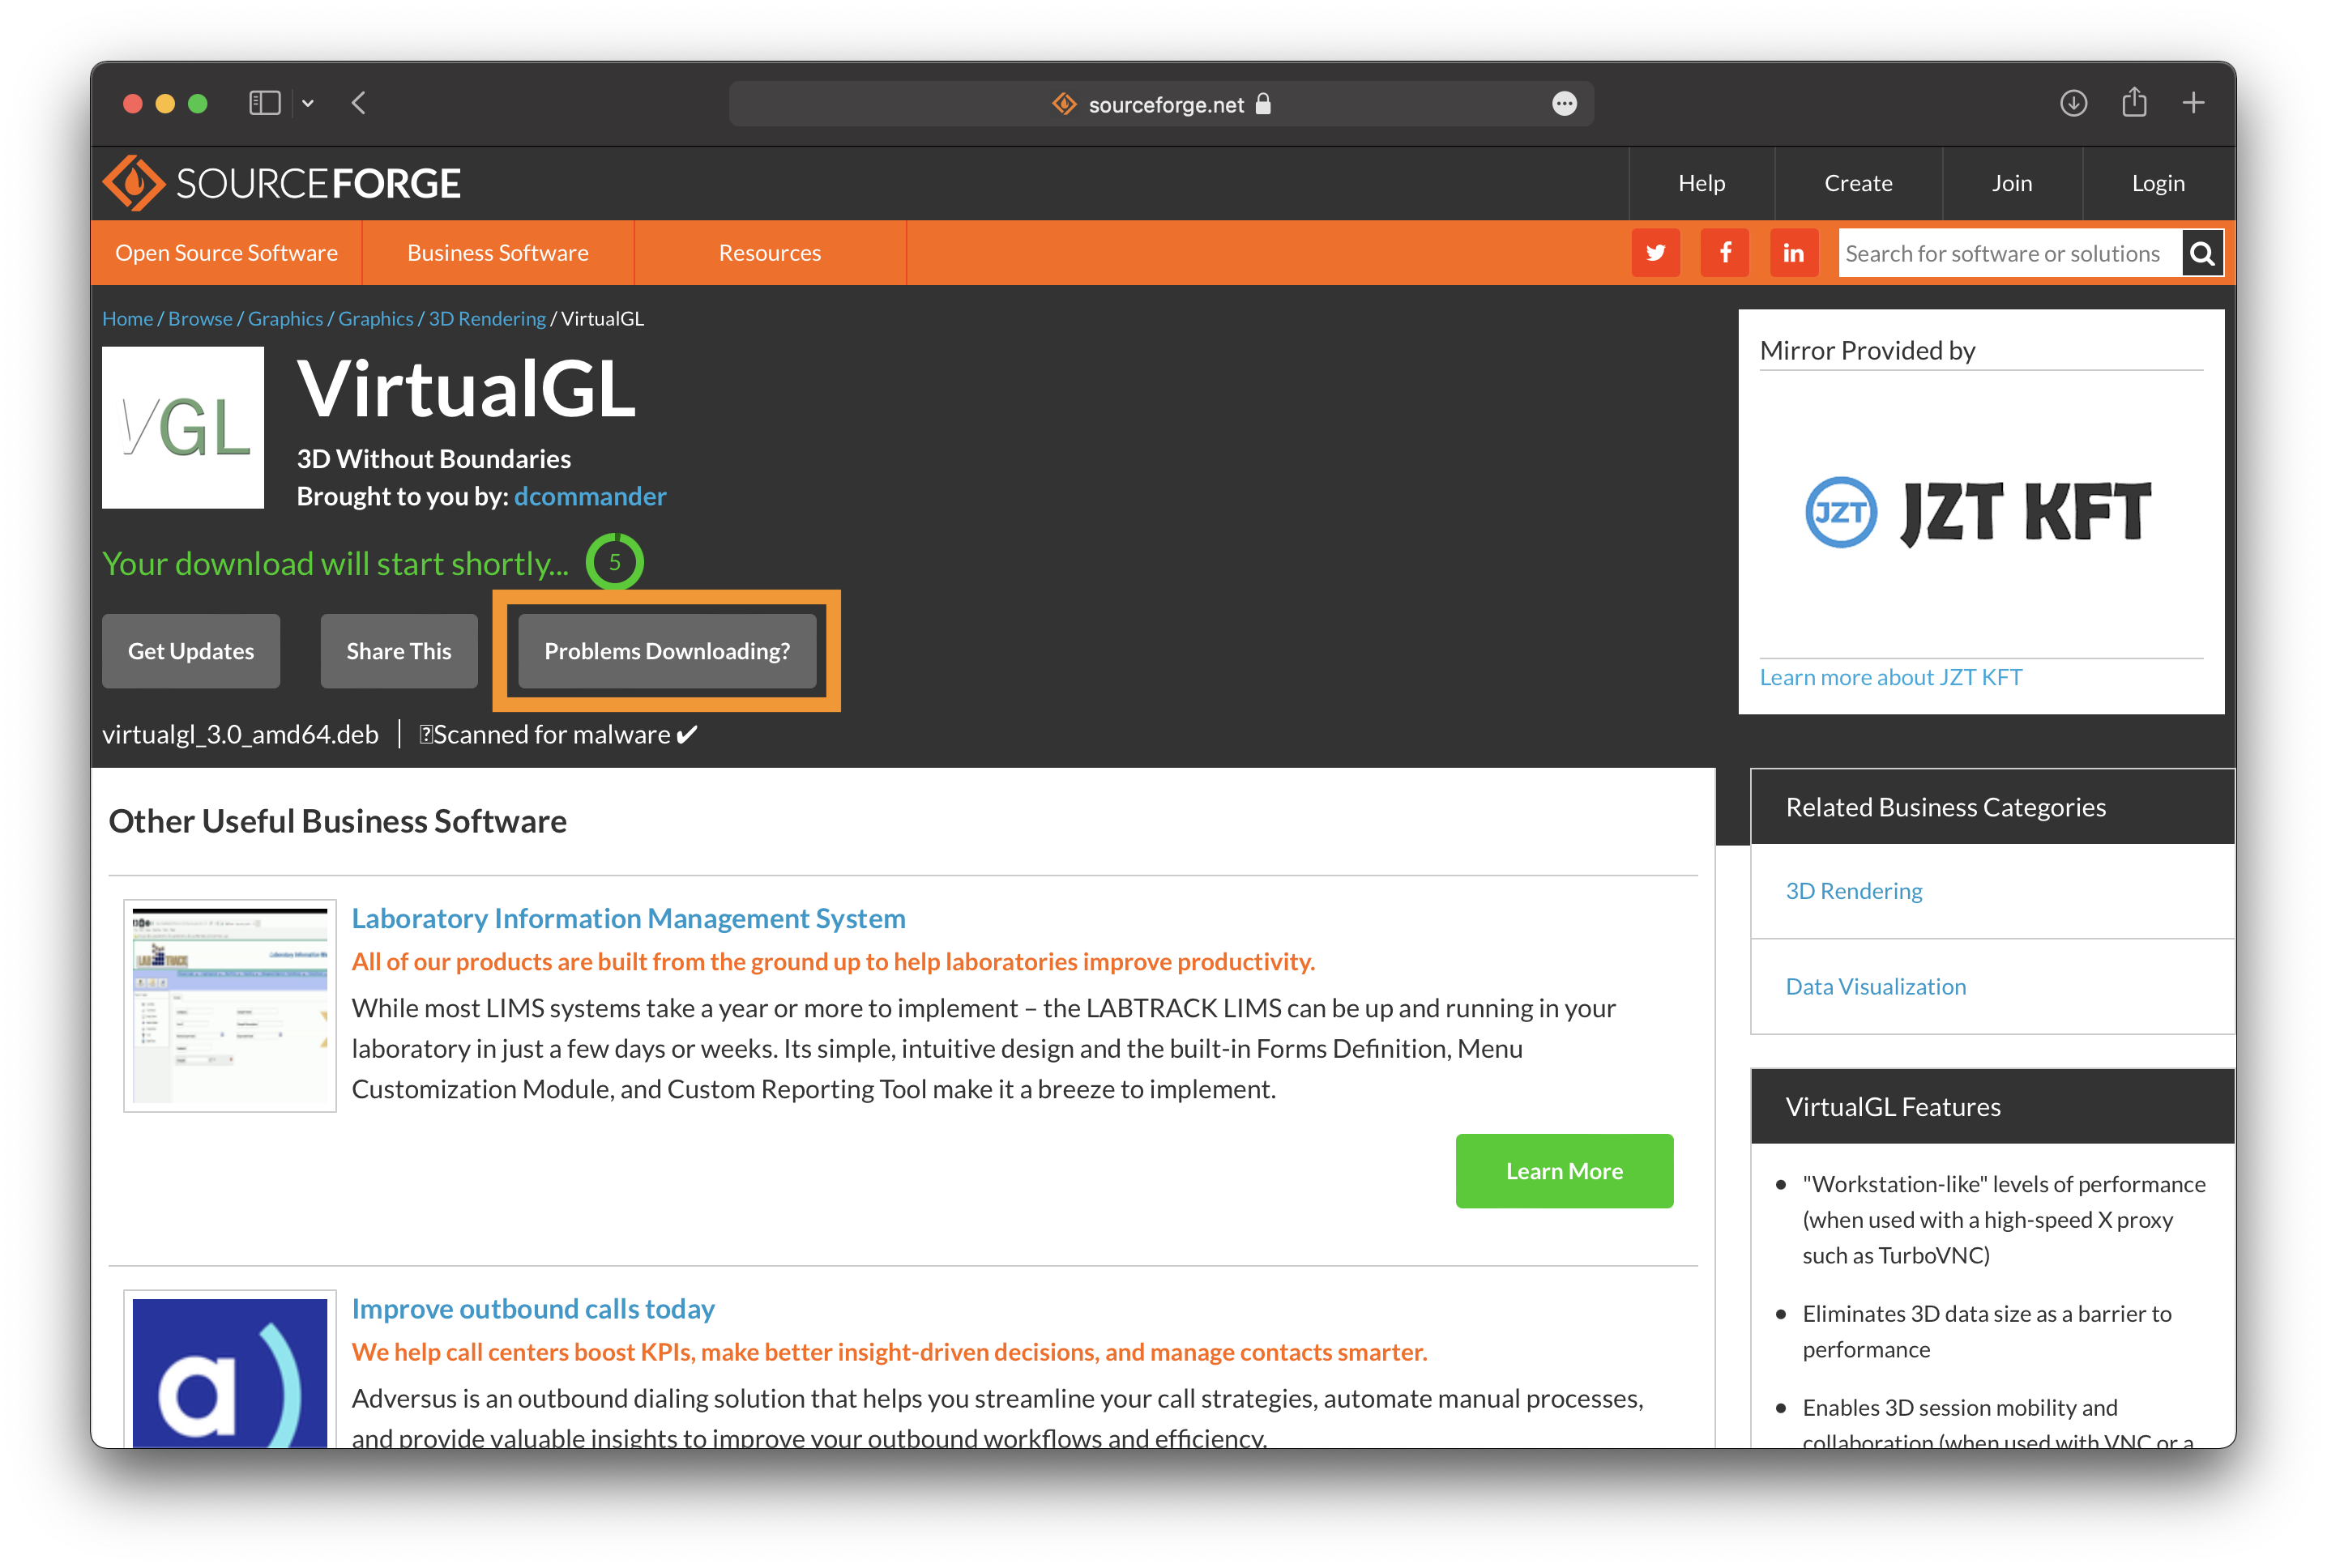The image size is (2327, 1568).
Task: Open the sidebar options chevron dropdown
Action: pyautogui.click(x=308, y=103)
